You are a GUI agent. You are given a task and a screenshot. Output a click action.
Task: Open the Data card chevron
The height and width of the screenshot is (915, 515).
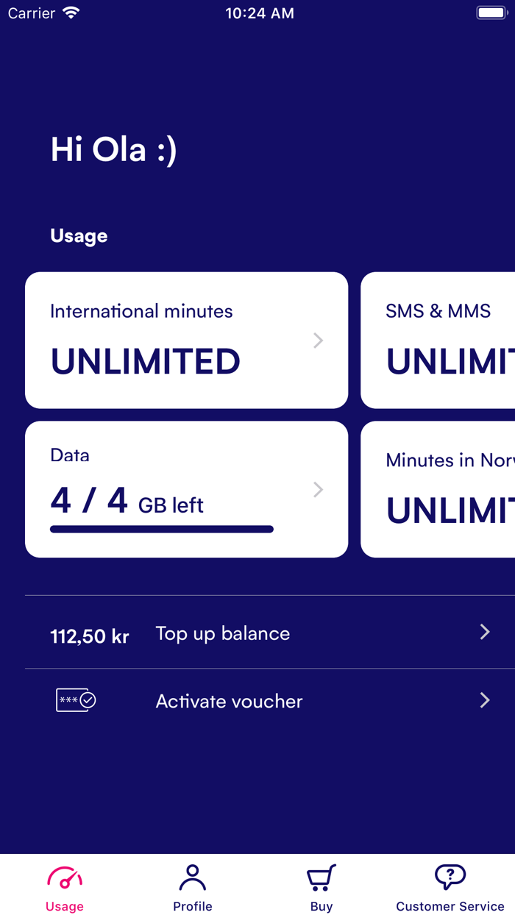(317, 488)
